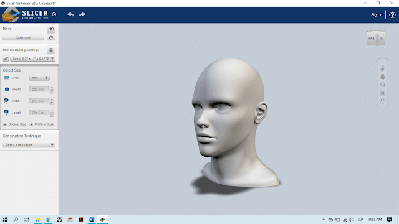
Task: Click the Fit to view icon
Action: [x=382, y=93]
